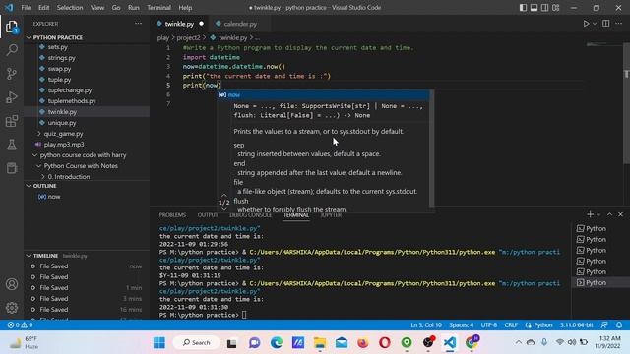
Task: Open terminal launch profile dropdown
Action: [598, 215]
